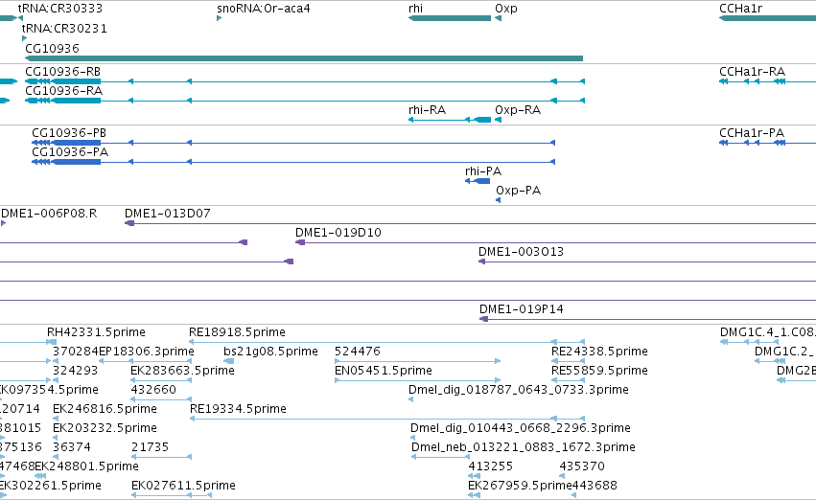Click the Oxp-RA transcript label

(518, 109)
